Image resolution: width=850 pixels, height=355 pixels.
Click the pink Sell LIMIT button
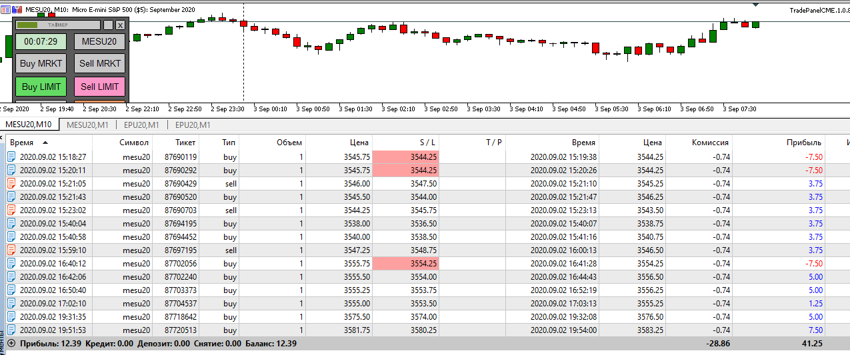99,87
